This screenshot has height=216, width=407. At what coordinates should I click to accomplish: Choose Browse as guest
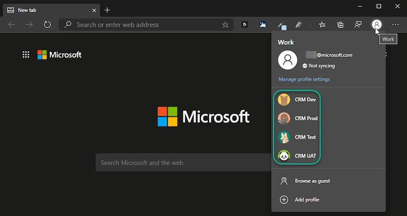(x=328, y=181)
